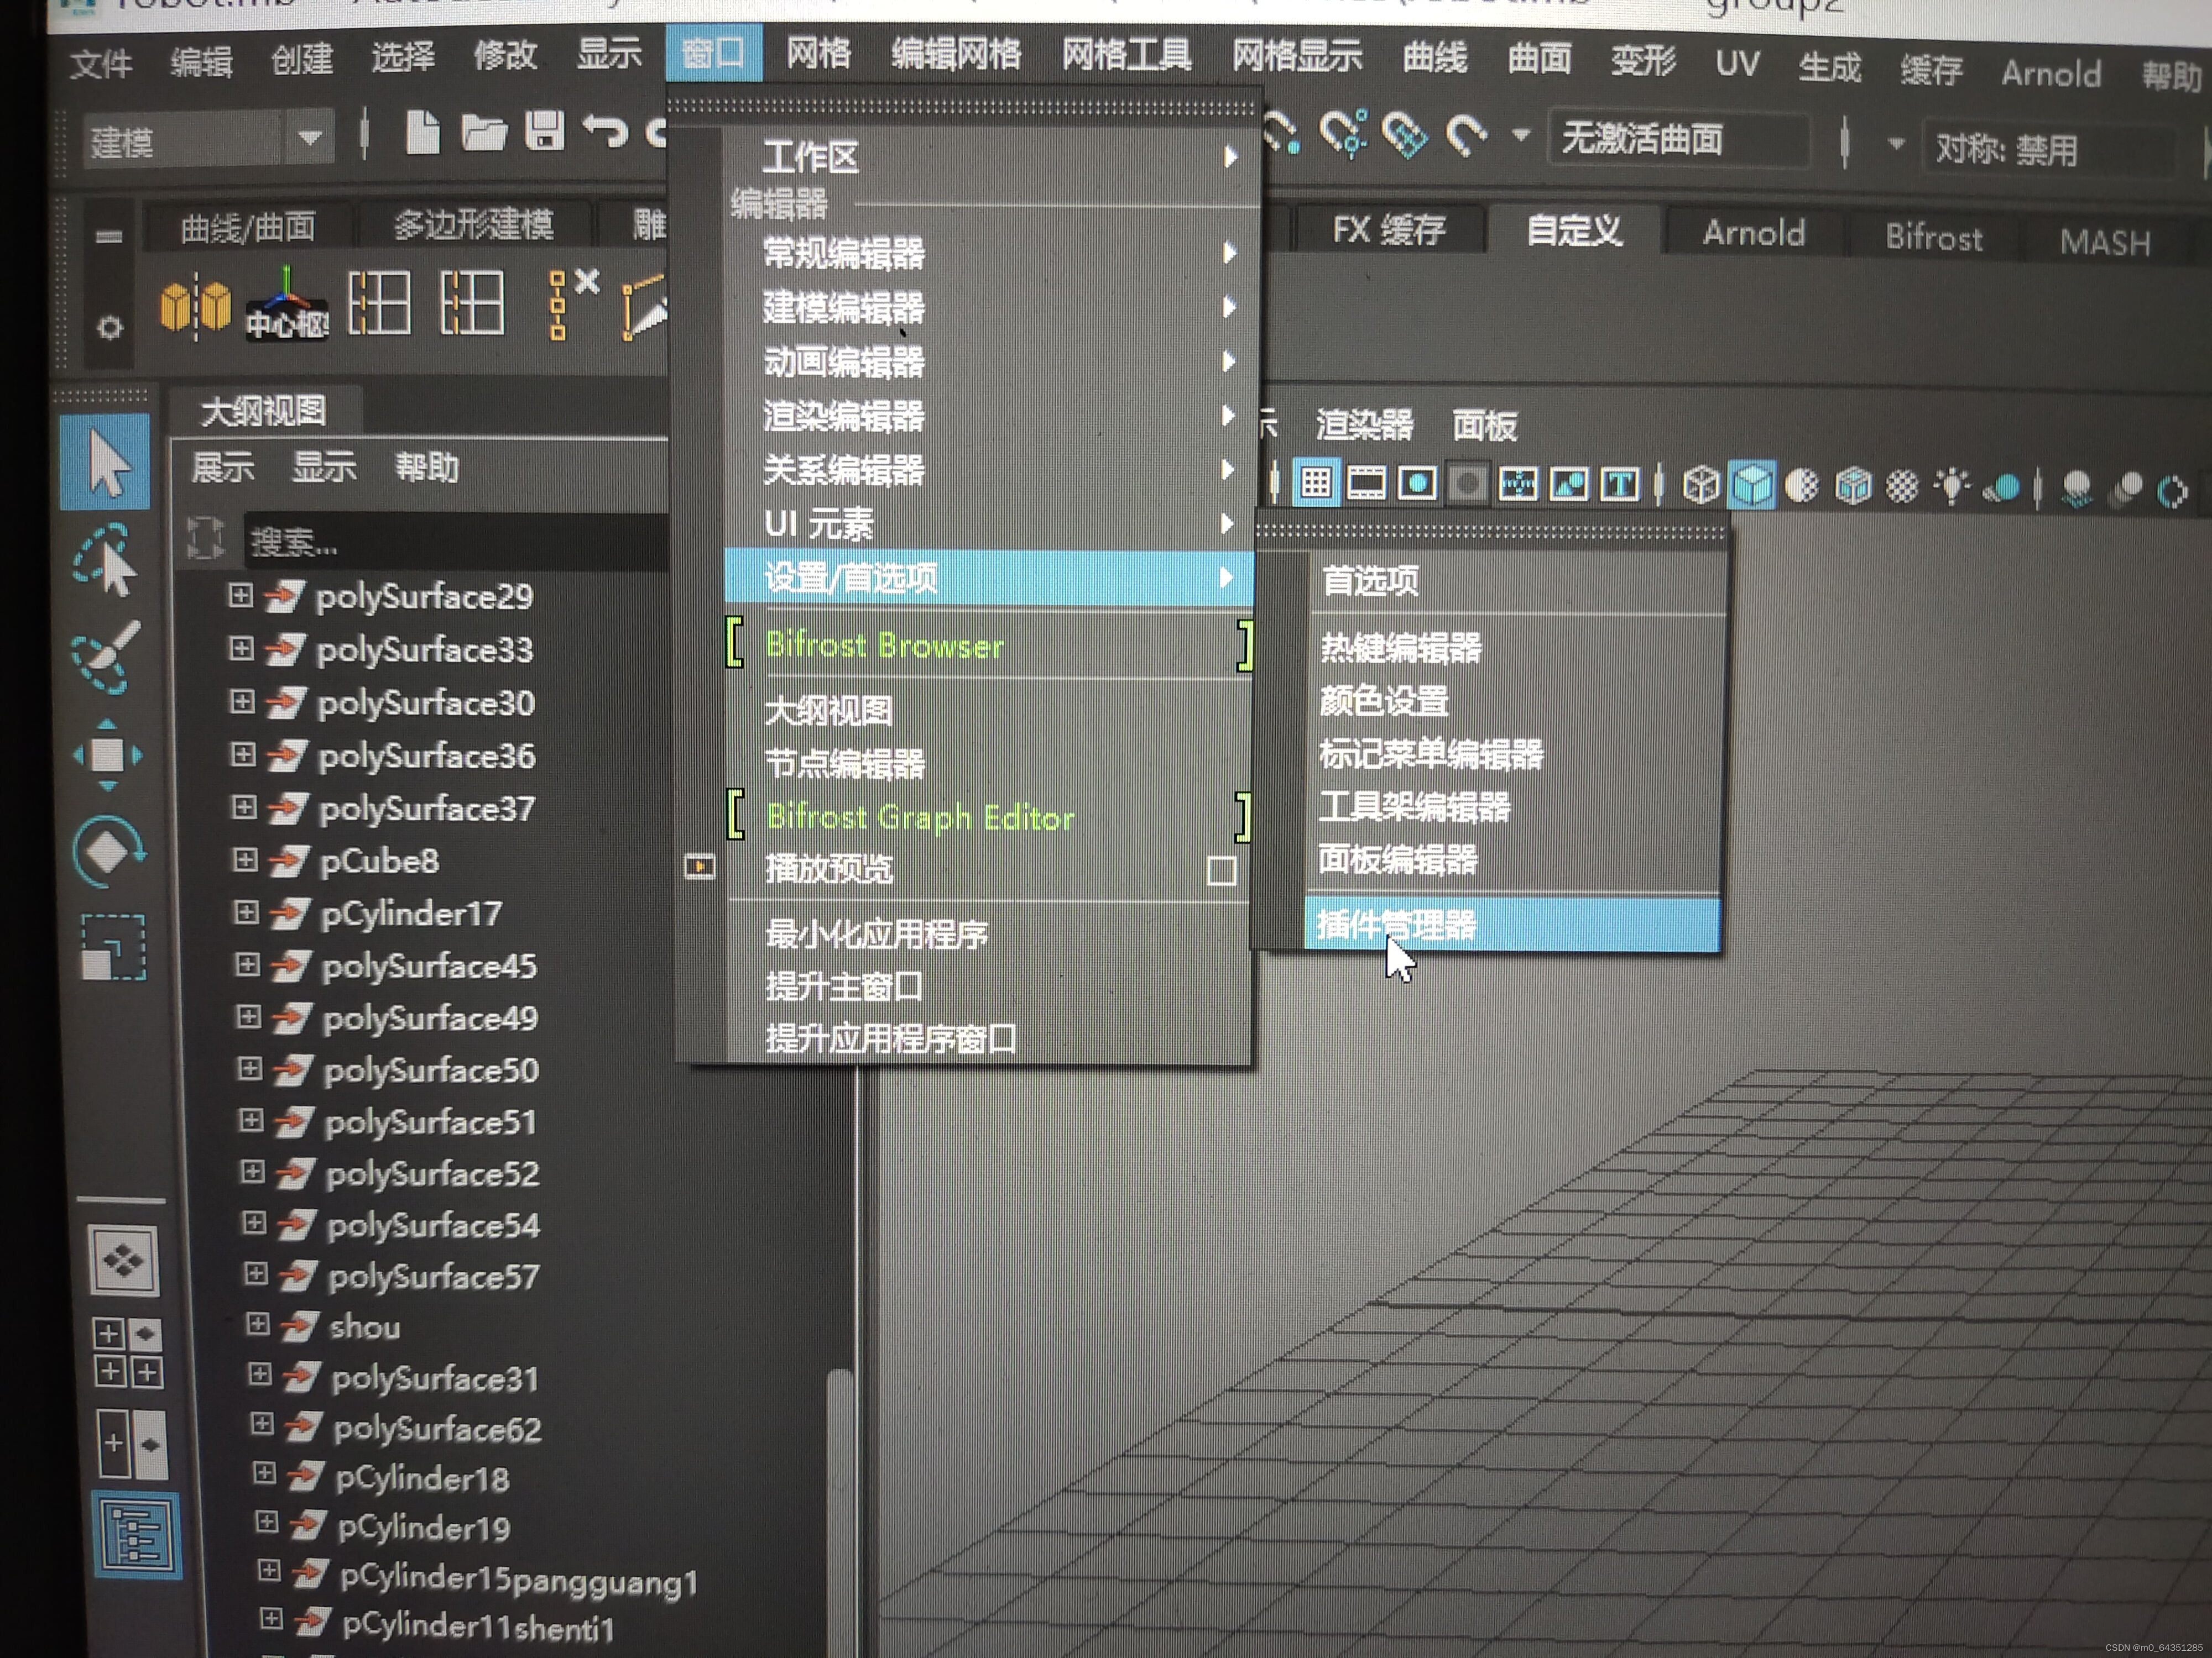Screen dimensions: 2212x1658
Task: Open the Modeling menu set dropdown
Action: pos(309,137)
